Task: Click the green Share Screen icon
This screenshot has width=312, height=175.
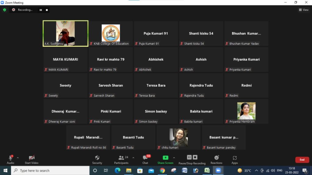Action: tap(165, 158)
